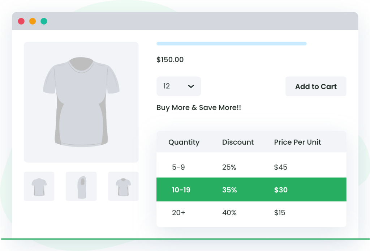Click the 25% discount cell
Image resolution: width=370 pixels, height=251 pixels.
click(229, 167)
